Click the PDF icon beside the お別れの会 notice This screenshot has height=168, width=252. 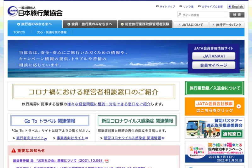tap(106, 161)
